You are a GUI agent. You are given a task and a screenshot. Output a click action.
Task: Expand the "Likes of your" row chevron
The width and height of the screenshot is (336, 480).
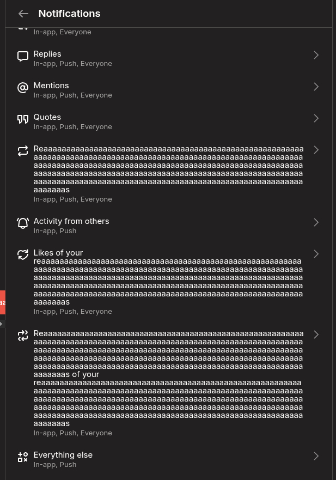click(x=316, y=254)
